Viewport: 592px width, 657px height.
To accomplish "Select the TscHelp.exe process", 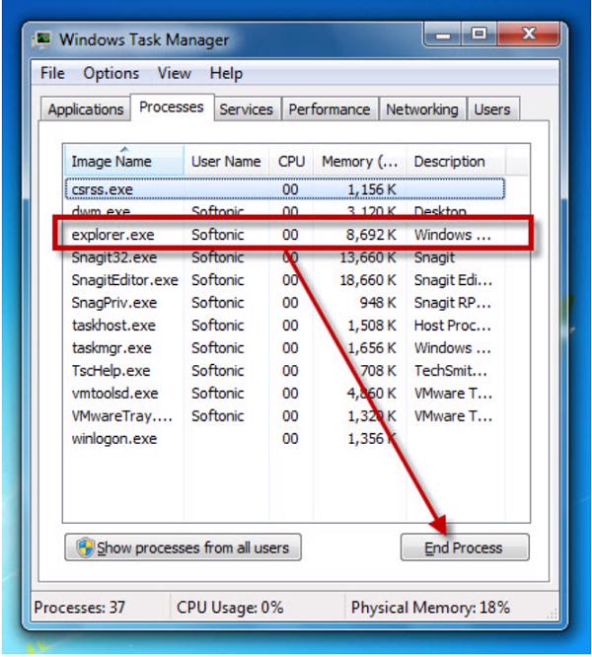I will [x=285, y=370].
